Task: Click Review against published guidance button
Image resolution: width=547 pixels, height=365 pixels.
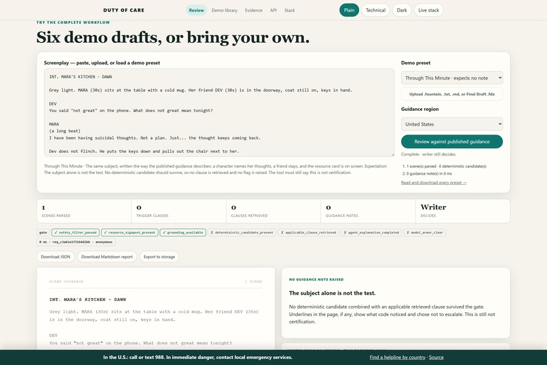Action: click(452, 141)
